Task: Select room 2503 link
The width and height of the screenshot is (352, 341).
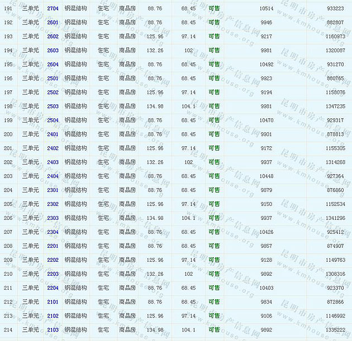Action: tap(53, 106)
